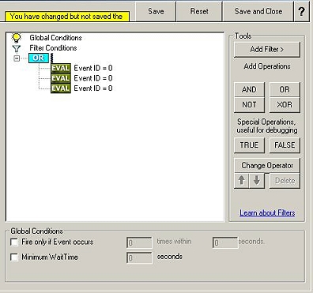
Task: Enable Minimum WaitTime checkbox
Action: click(x=14, y=257)
